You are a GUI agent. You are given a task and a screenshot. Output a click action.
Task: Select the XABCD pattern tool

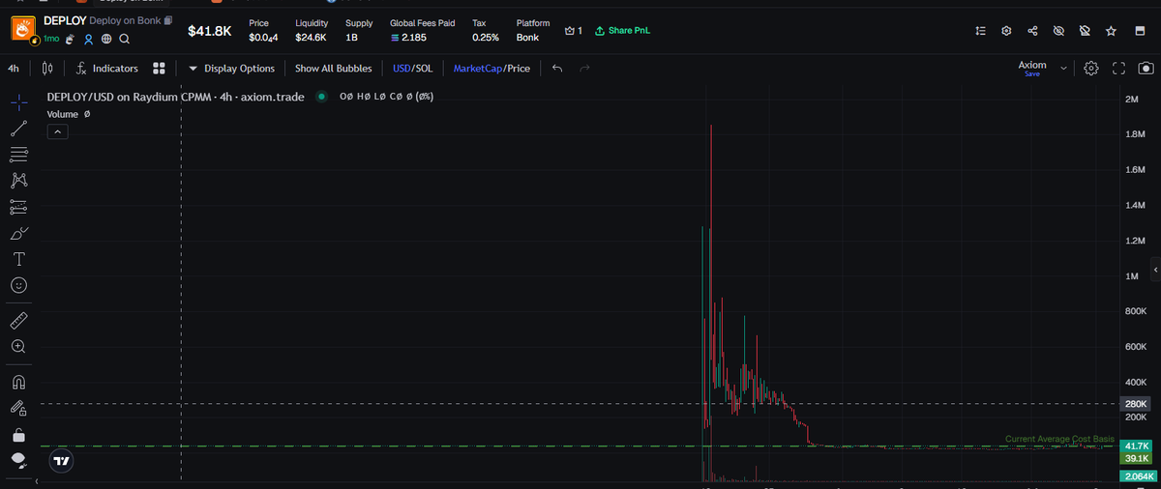(18, 180)
